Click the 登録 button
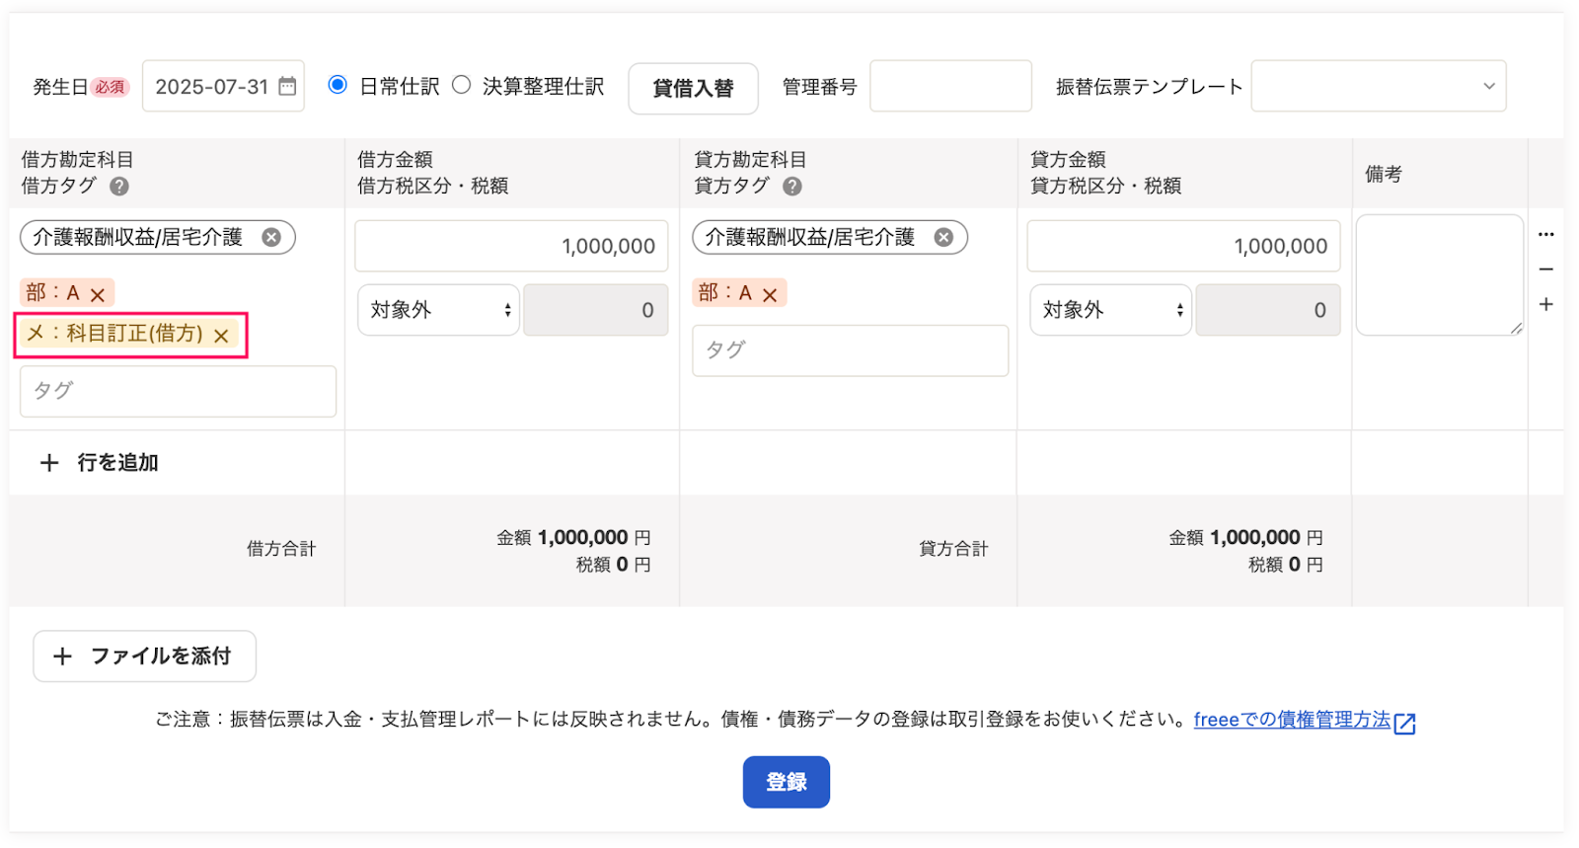1579x848 pixels. click(786, 782)
